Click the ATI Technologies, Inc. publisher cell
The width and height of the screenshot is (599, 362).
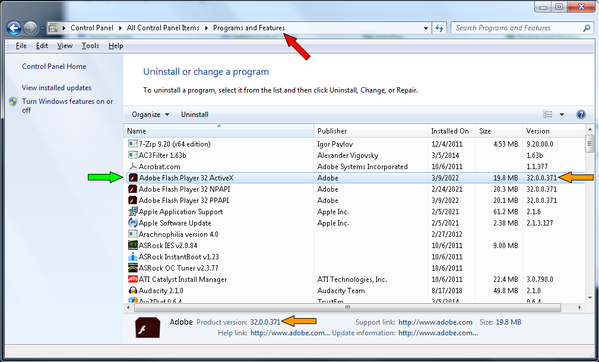352,280
